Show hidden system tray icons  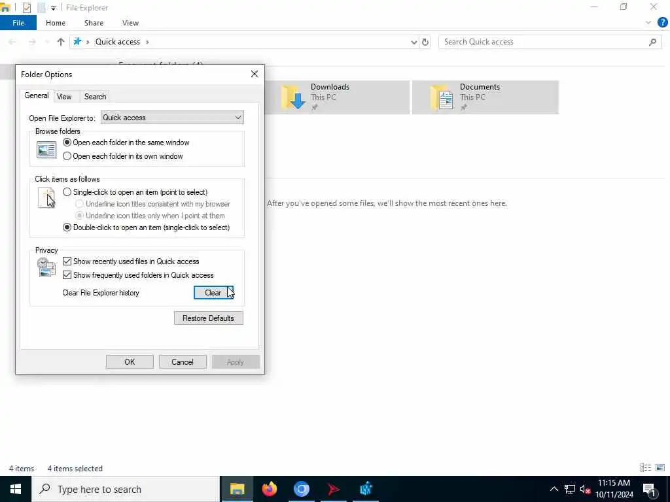coord(554,489)
